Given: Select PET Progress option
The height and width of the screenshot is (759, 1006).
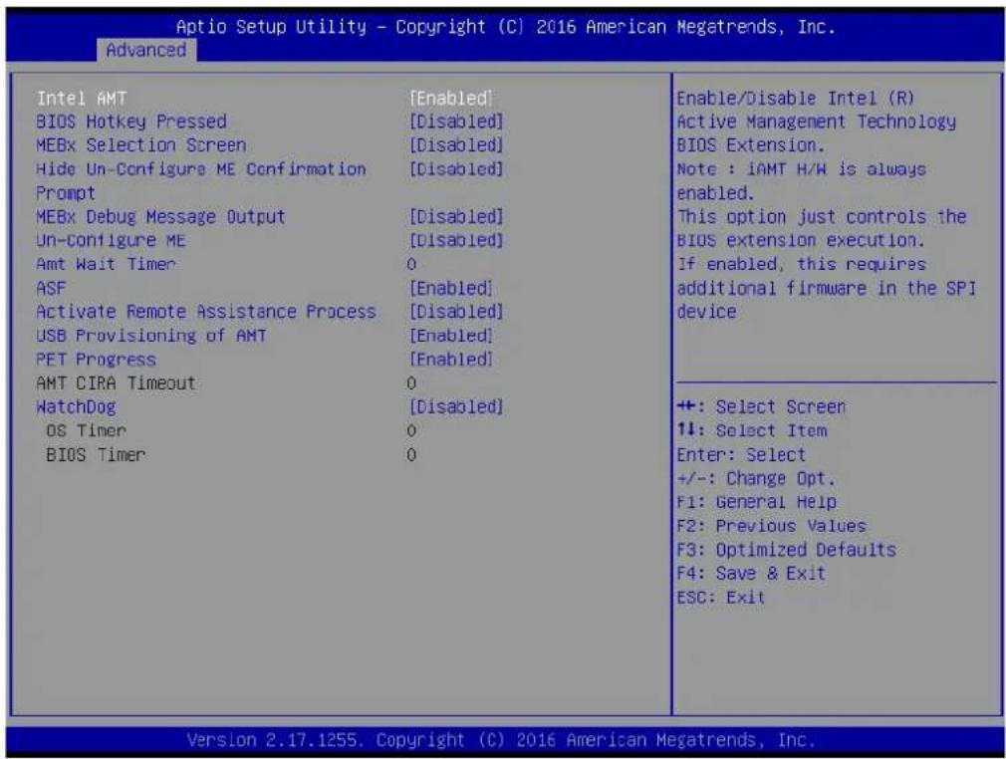Looking at the screenshot, I should (x=97, y=360).
